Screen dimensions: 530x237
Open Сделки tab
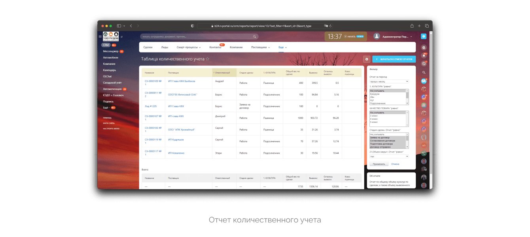(148, 47)
